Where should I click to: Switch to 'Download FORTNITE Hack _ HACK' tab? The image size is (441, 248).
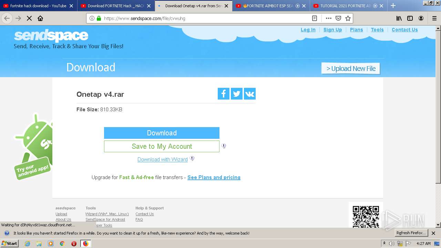[x=116, y=6]
